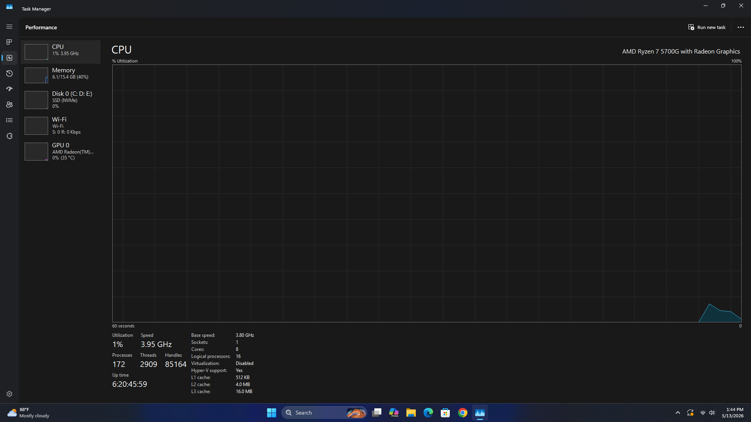
Task: Open Task Manager Settings gear
Action: point(9,394)
